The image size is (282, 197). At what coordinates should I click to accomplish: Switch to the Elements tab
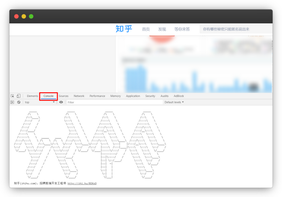(32, 96)
